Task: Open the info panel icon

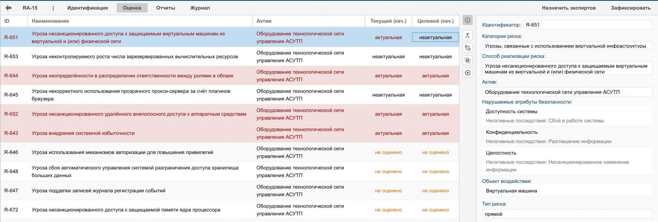Action: 468,20
